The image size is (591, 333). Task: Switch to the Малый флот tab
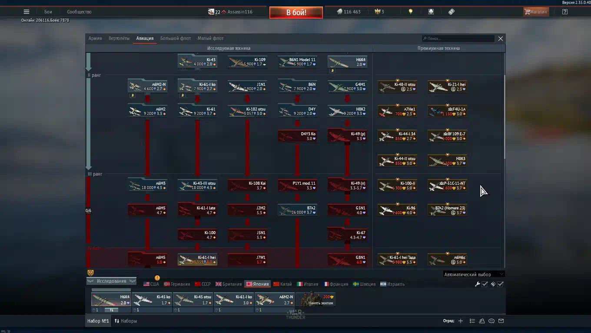(x=210, y=38)
